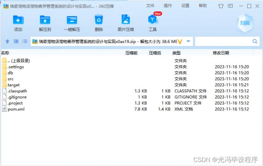
Task: Select the .project file
Action: point(128,103)
